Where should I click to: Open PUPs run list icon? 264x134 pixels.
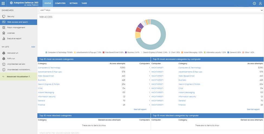pyautogui.click(x=4, y=59)
